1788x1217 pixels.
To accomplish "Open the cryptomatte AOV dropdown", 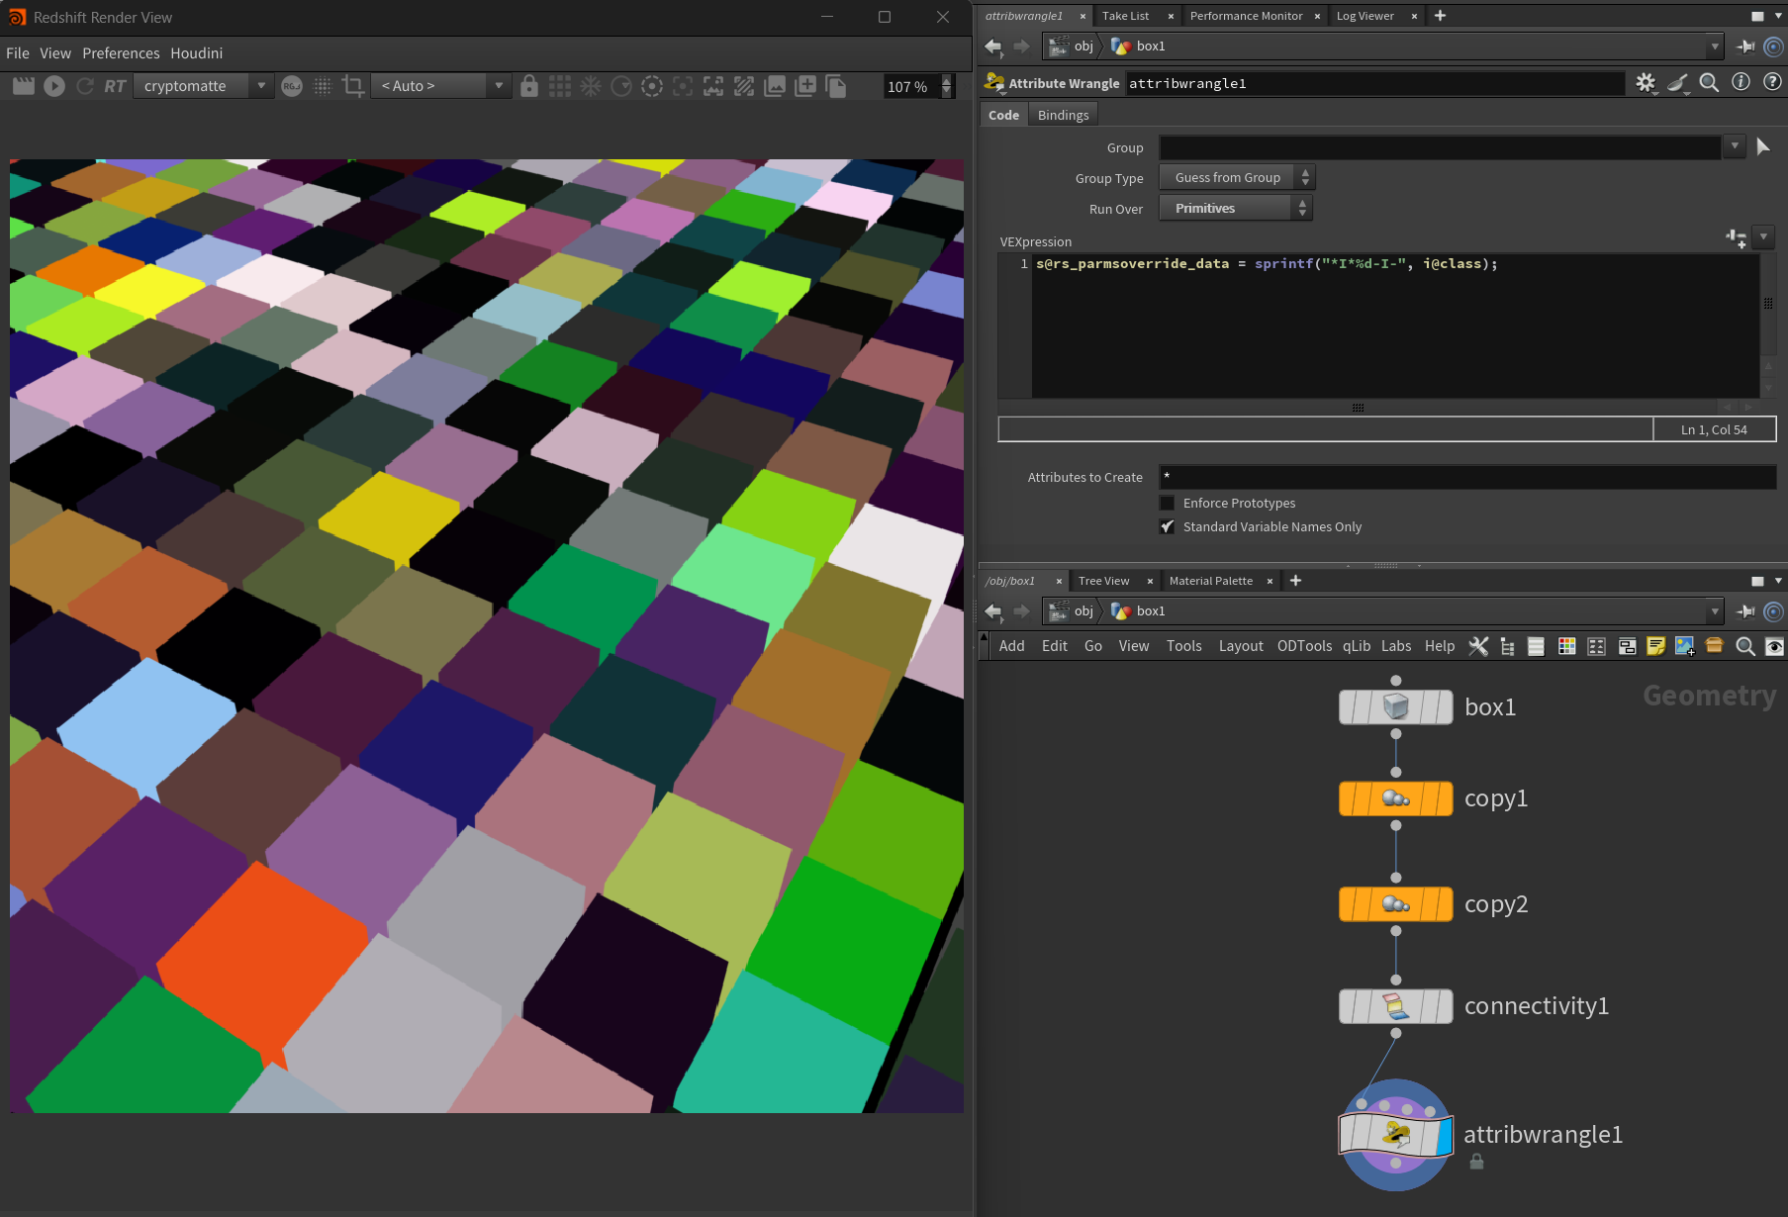I will point(204,86).
